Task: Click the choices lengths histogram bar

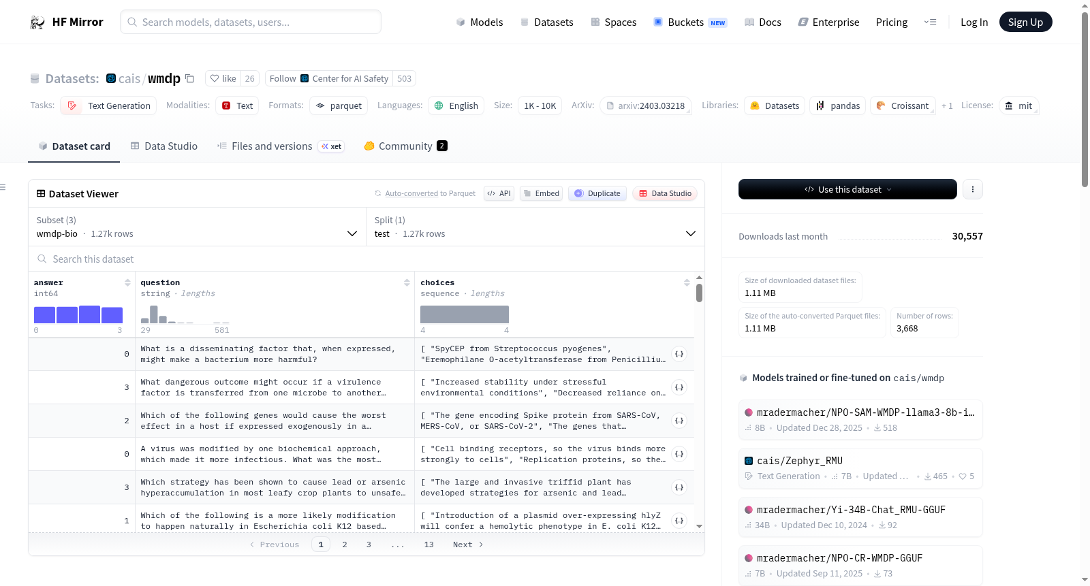Action: click(x=465, y=314)
